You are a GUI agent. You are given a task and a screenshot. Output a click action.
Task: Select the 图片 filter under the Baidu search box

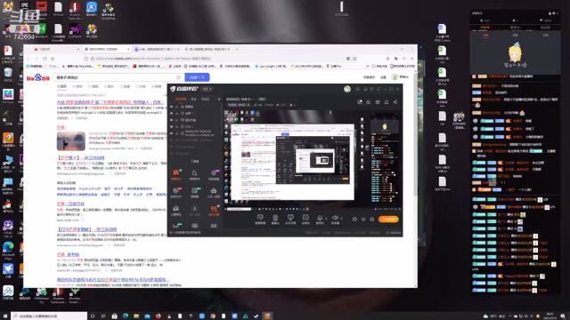(x=109, y=87)
